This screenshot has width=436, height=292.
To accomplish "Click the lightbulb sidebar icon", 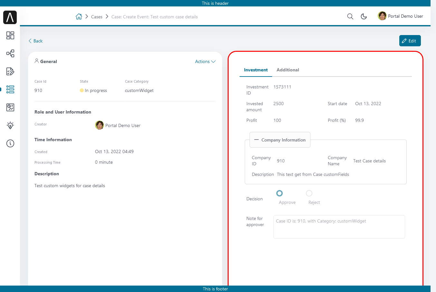I will coord(10,125).
